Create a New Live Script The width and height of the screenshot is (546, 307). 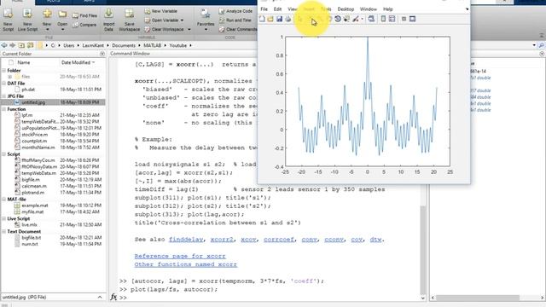(27, 20)
